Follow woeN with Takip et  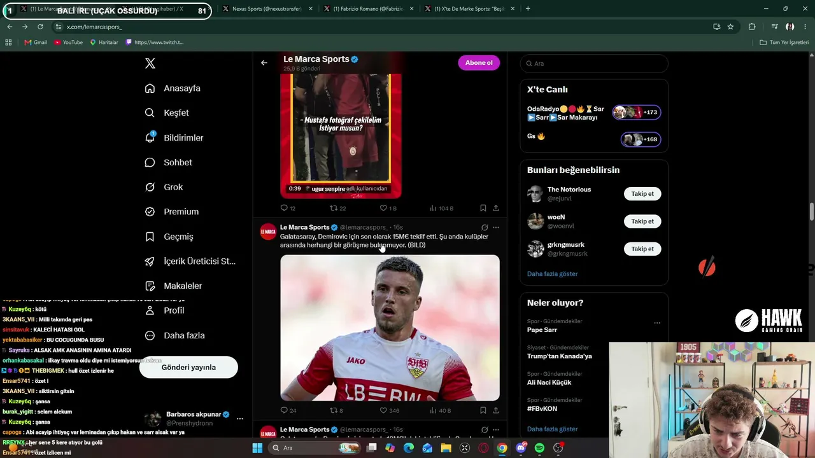click(x=642, y=221)
